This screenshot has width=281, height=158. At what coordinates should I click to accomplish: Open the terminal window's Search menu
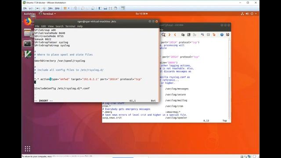pyautogui.click(x=60, y=26)
